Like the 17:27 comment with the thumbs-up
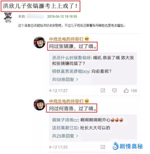The height and width of the screenshot is (154, 150). tap(126, 90)
